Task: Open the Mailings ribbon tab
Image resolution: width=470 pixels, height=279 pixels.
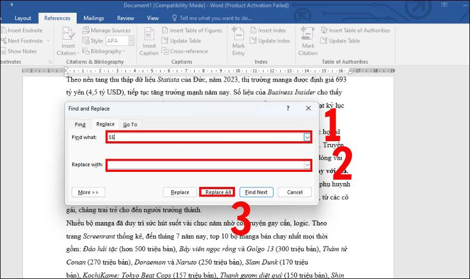Action: pyautogui.click(x=93, y=18)
